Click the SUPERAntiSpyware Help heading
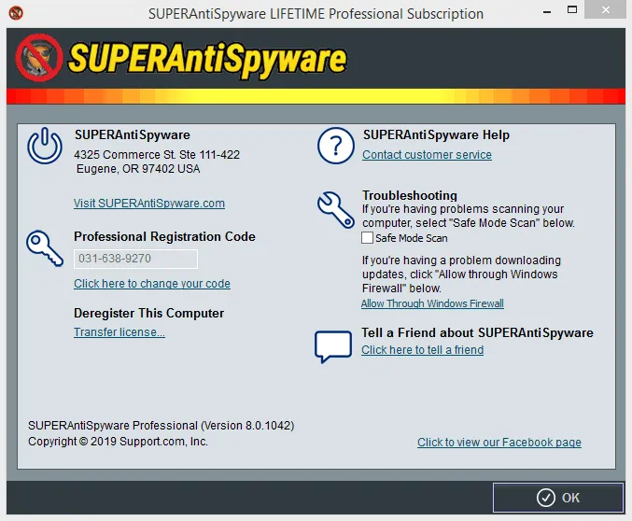The image size is (632, 521). click(x=436, y=134)
